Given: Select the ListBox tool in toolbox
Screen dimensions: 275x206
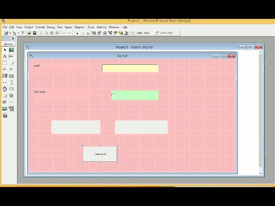Looking at the screenshot, I should (x=11, y=76).
